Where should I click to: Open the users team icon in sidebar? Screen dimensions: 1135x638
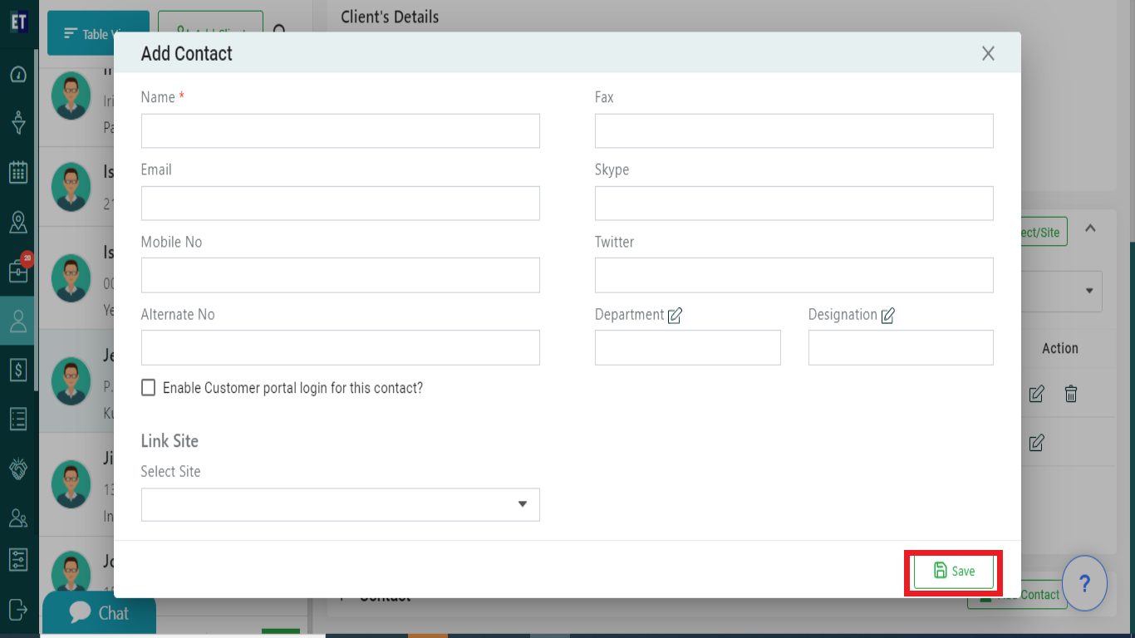point(18,518)
